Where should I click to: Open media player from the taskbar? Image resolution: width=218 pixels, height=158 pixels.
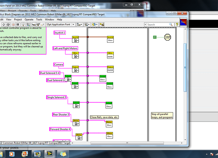tap(12, 154)
